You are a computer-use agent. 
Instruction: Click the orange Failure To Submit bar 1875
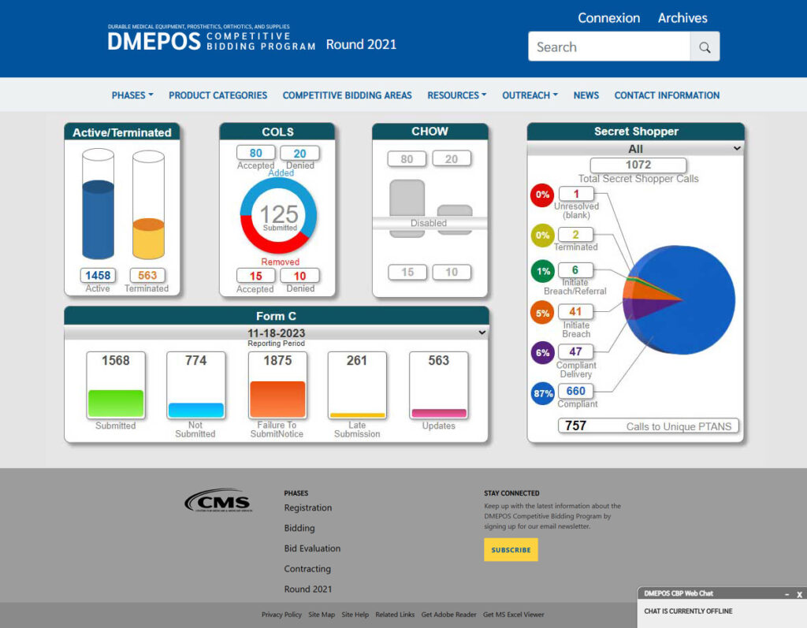point(277,399)
